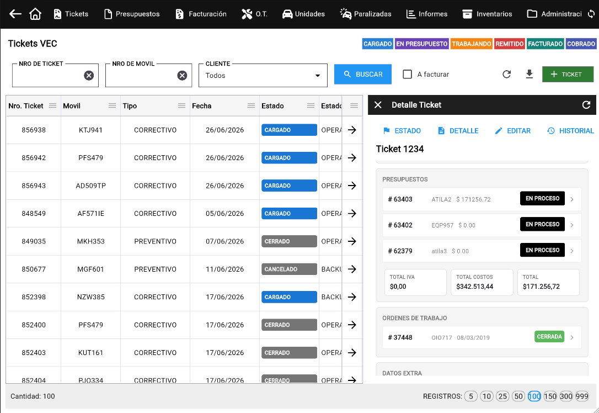Download the ticket list
Image resolution: width=599 pixels, height=413 pixels.
pyautogui.click(x=529, y=74)
